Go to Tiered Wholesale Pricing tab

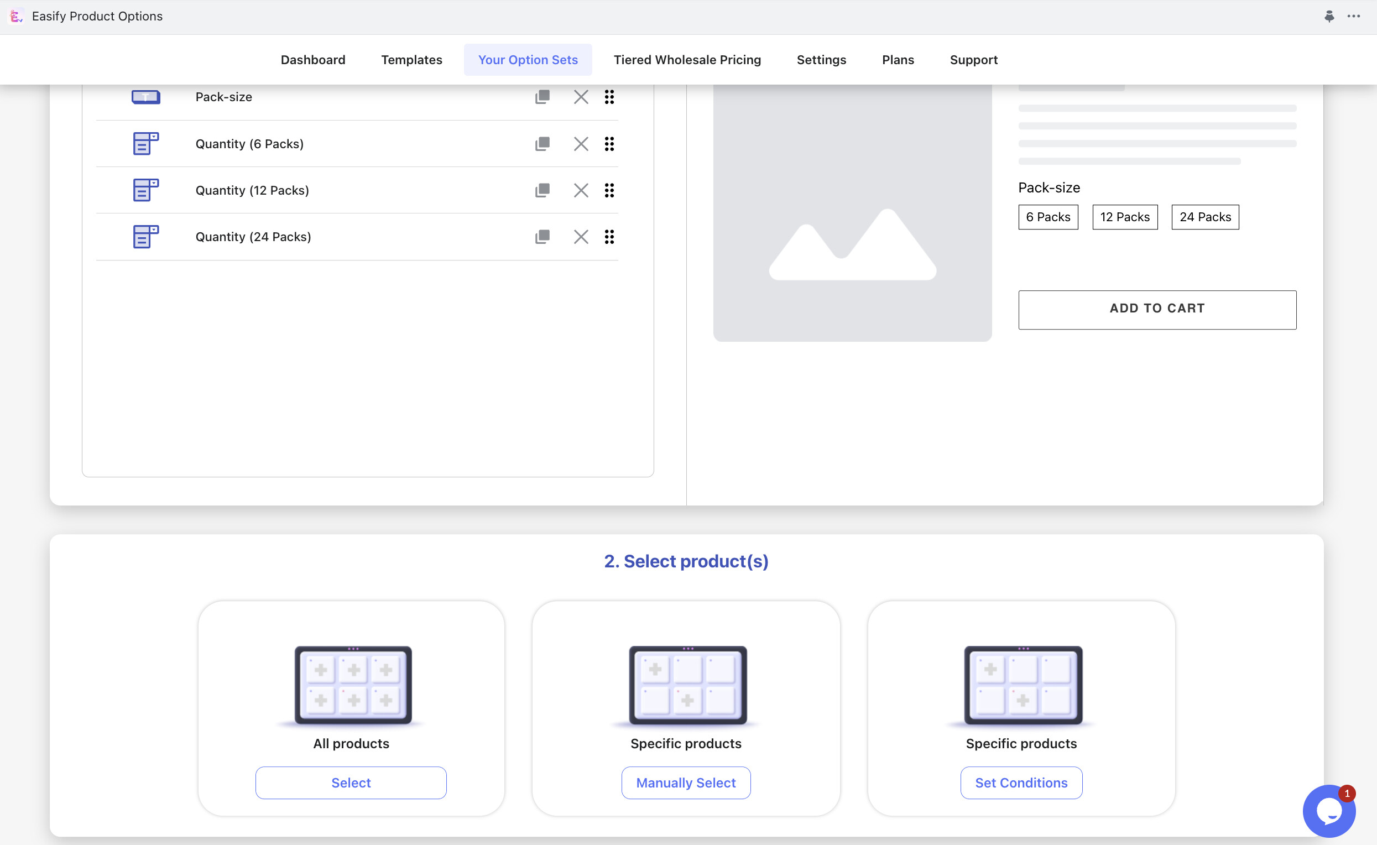coord(687,60)
